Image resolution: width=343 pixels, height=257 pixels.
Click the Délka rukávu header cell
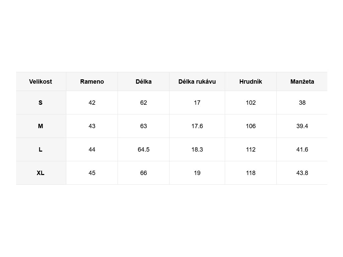(x=197, y=82)
